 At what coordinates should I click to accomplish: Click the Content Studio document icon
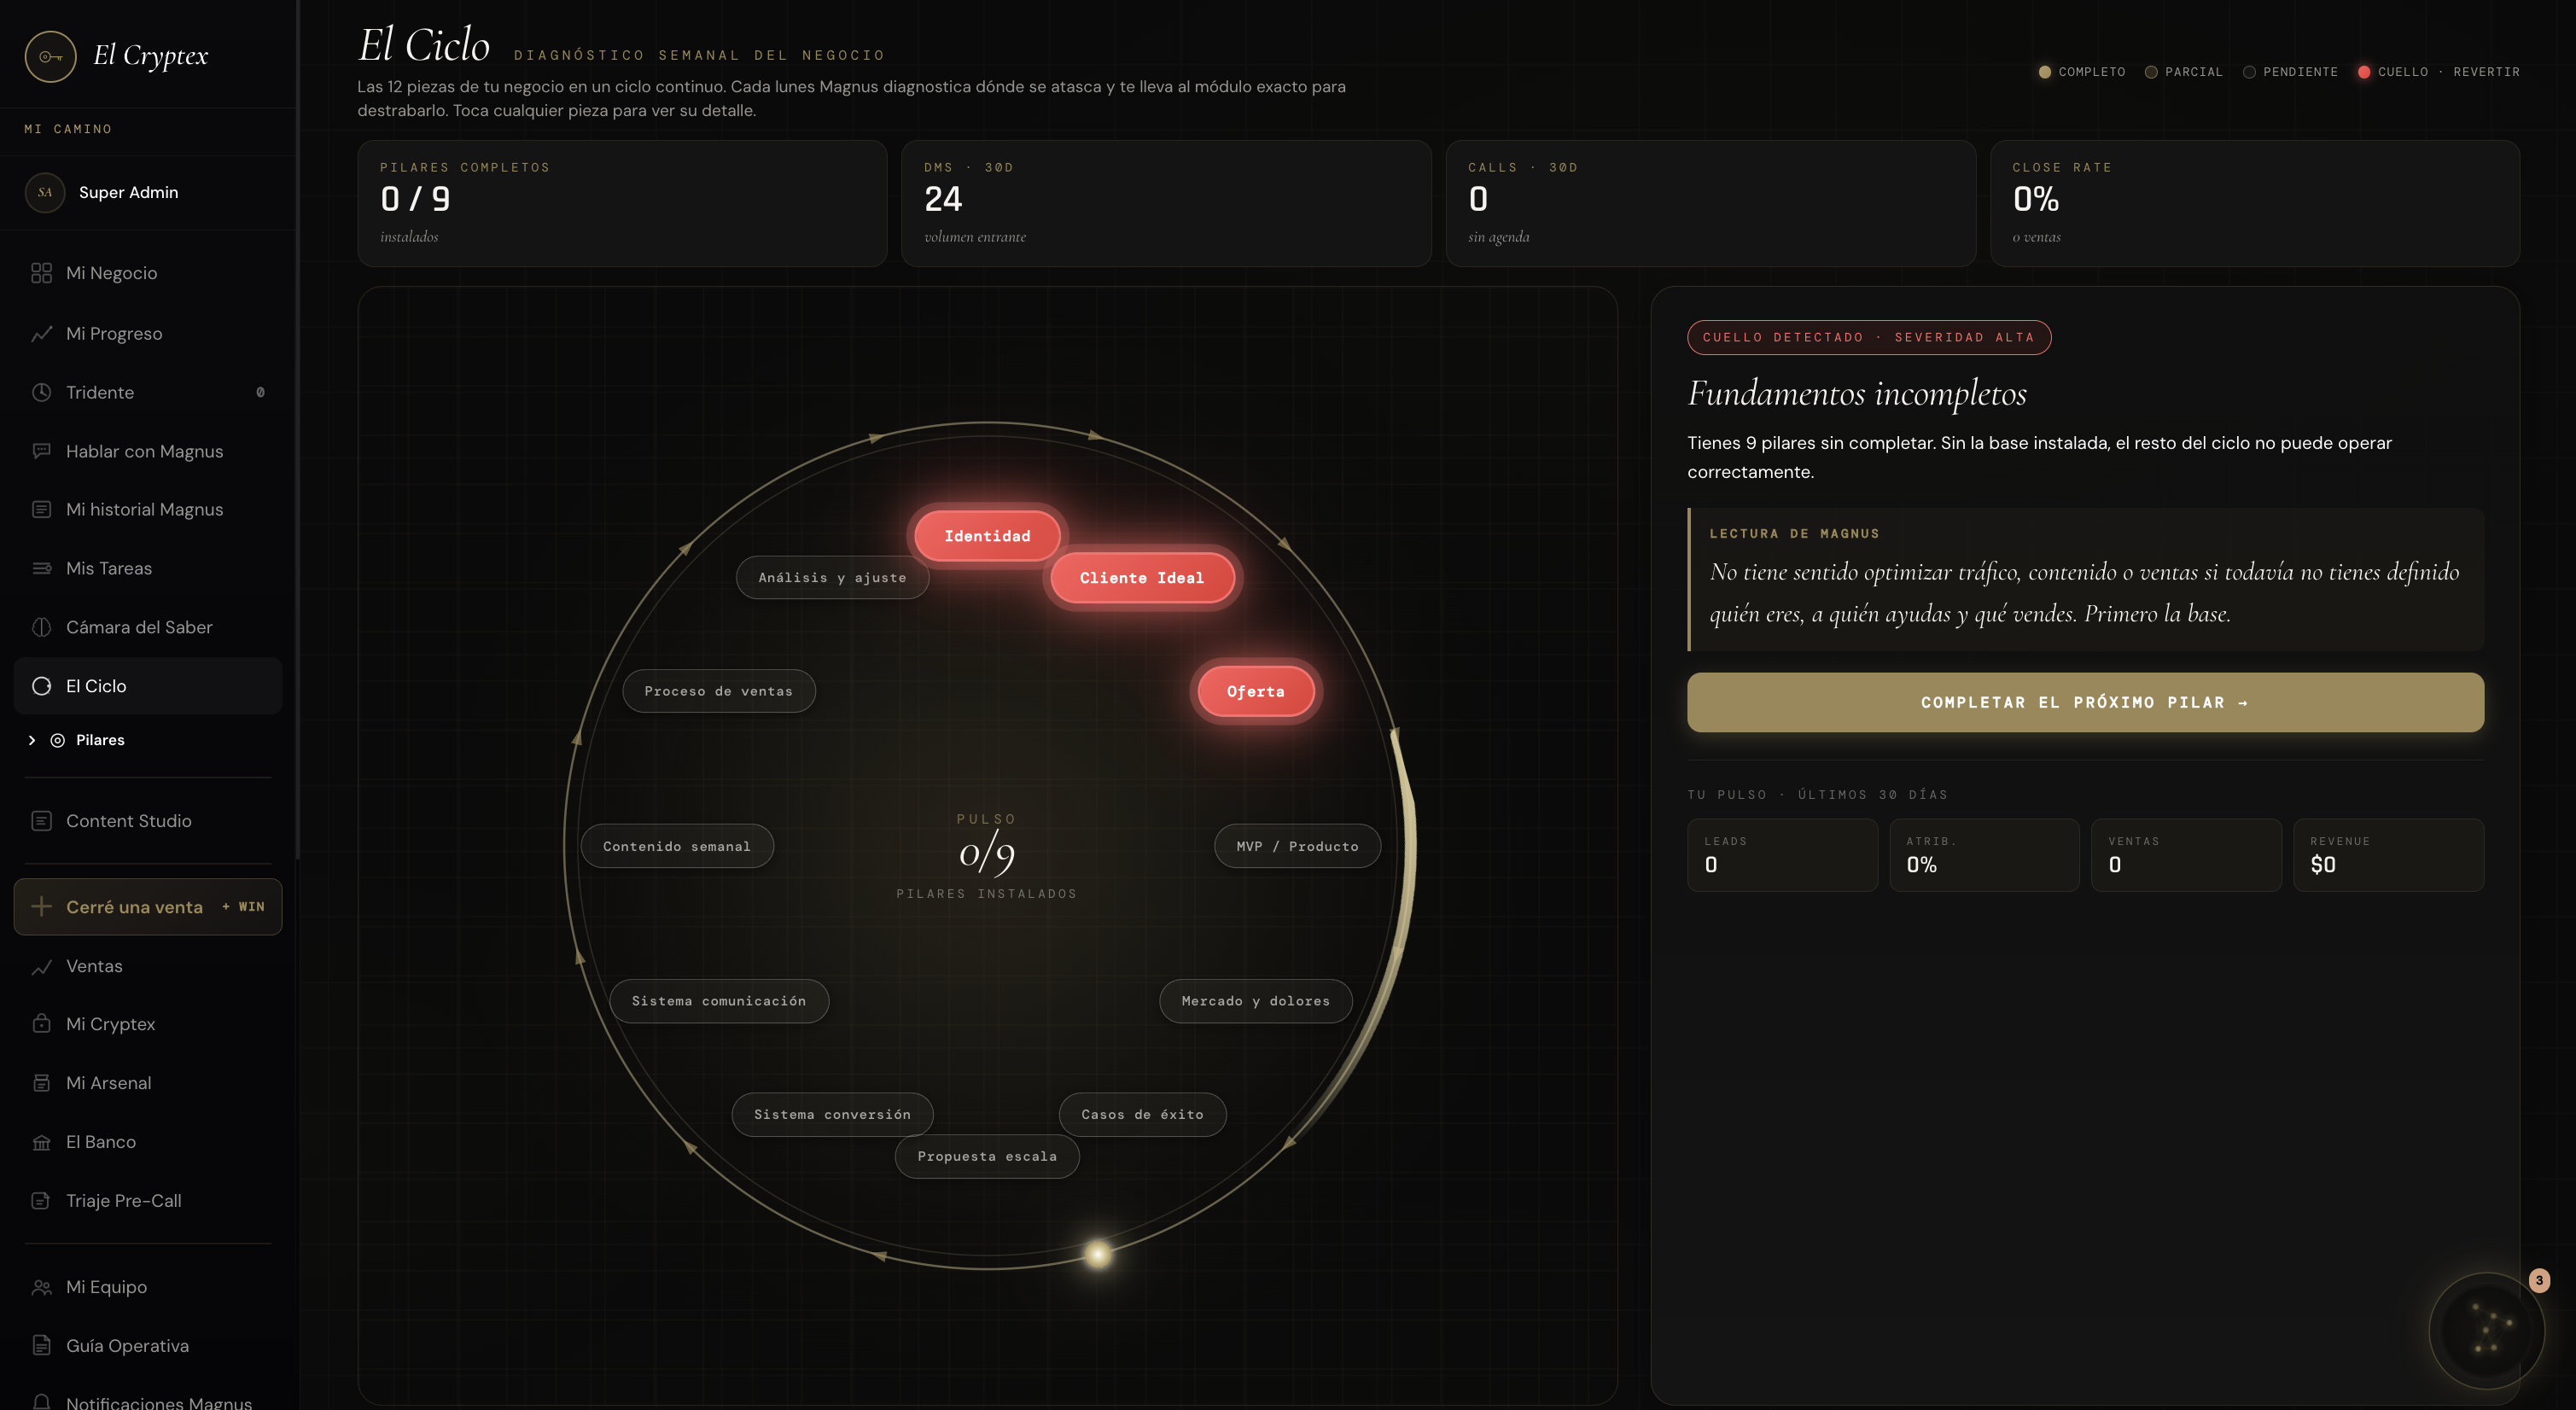click(x=41, y=821)
